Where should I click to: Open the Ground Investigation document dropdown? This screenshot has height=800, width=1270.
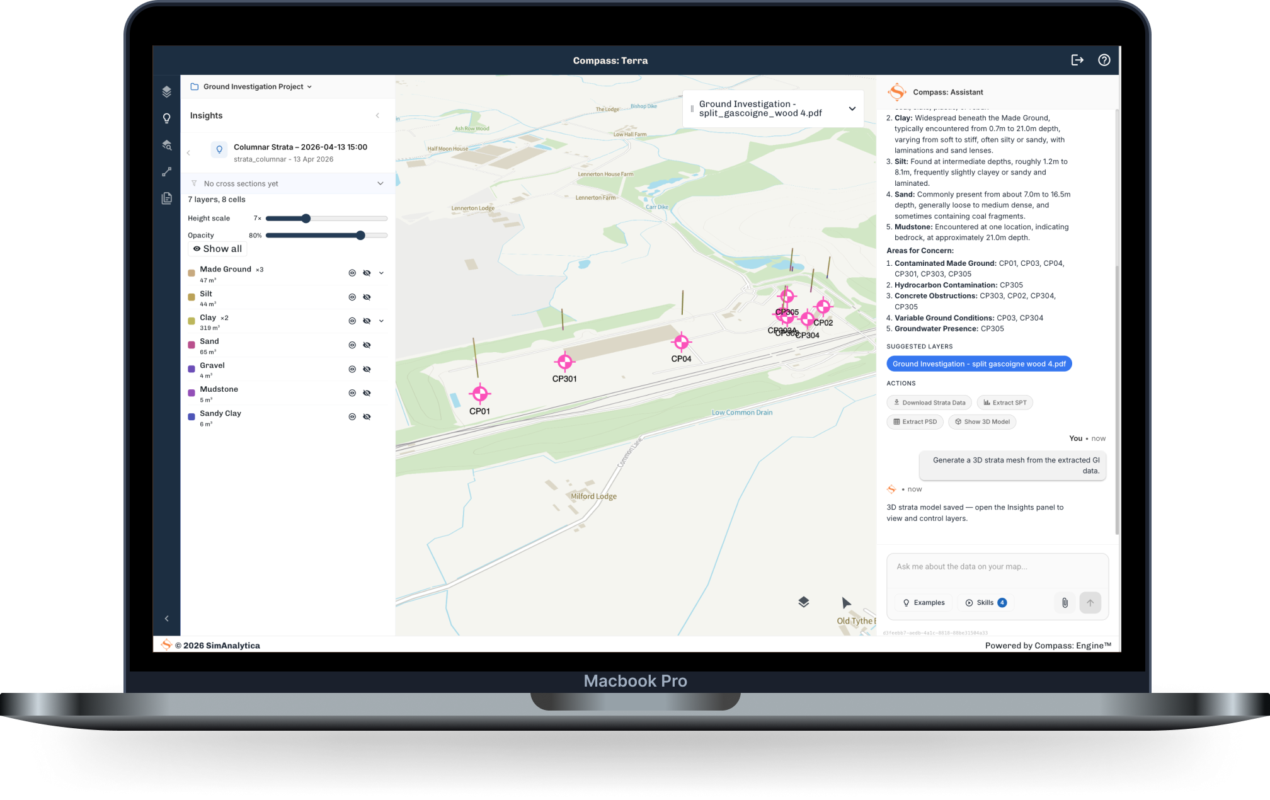pos(852,108)
